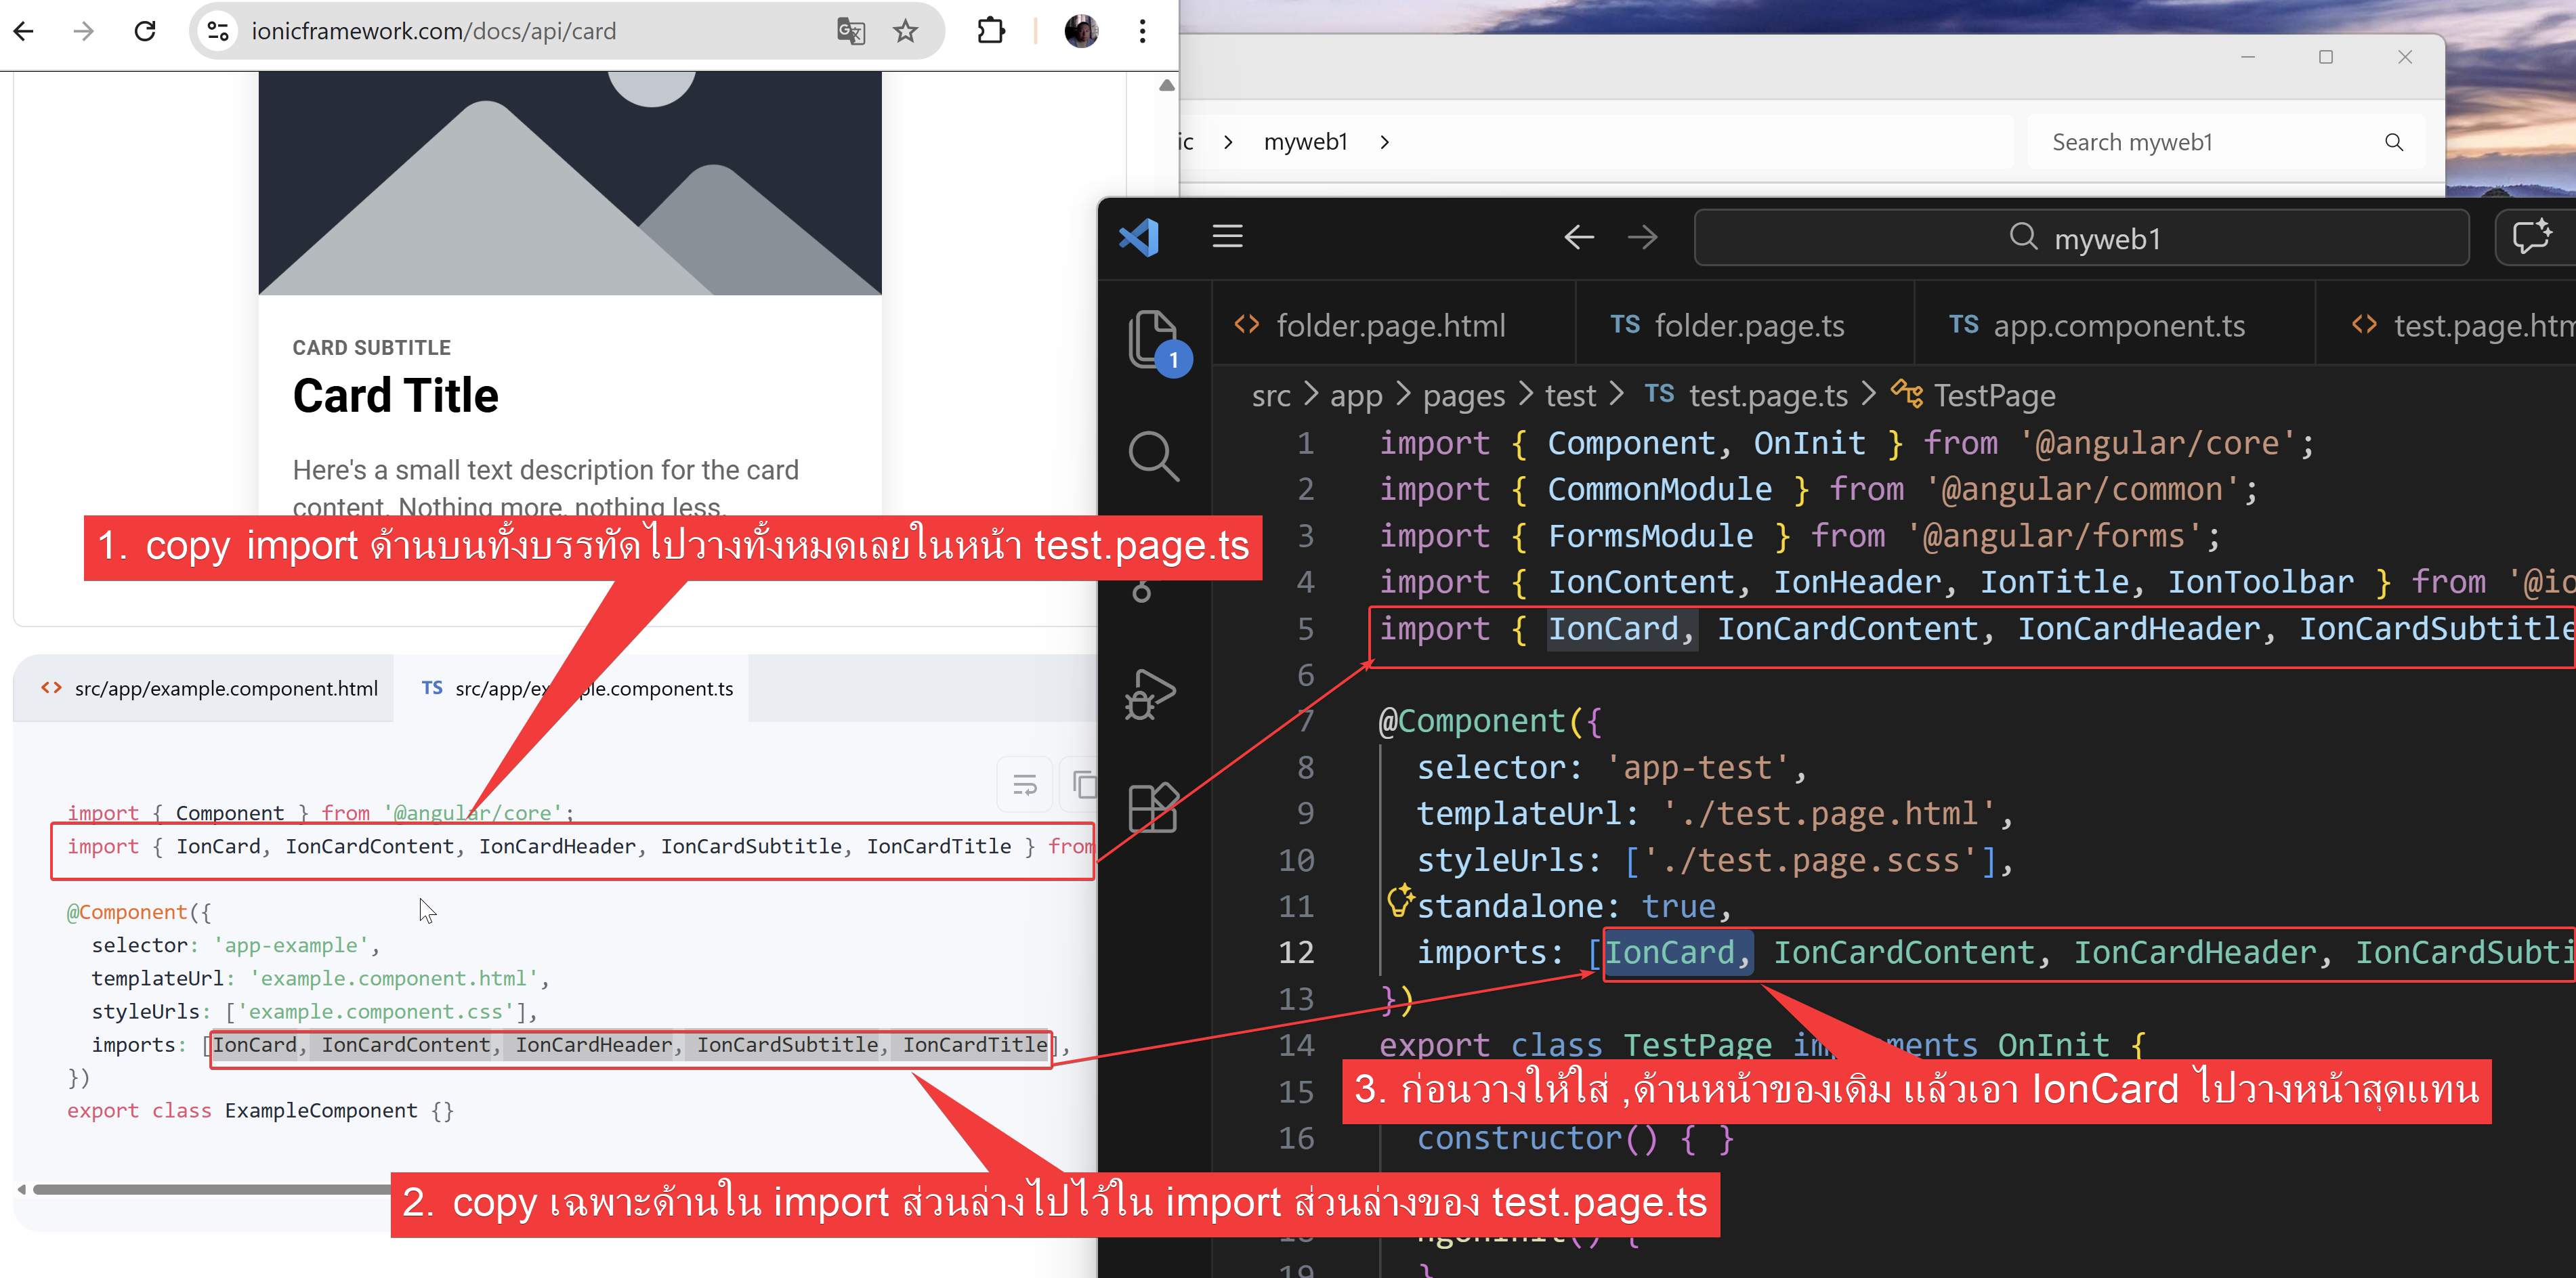
Task: Click TestPage breadcrumb symbol
Action: pyautogui.click(x=1993, y=396)
